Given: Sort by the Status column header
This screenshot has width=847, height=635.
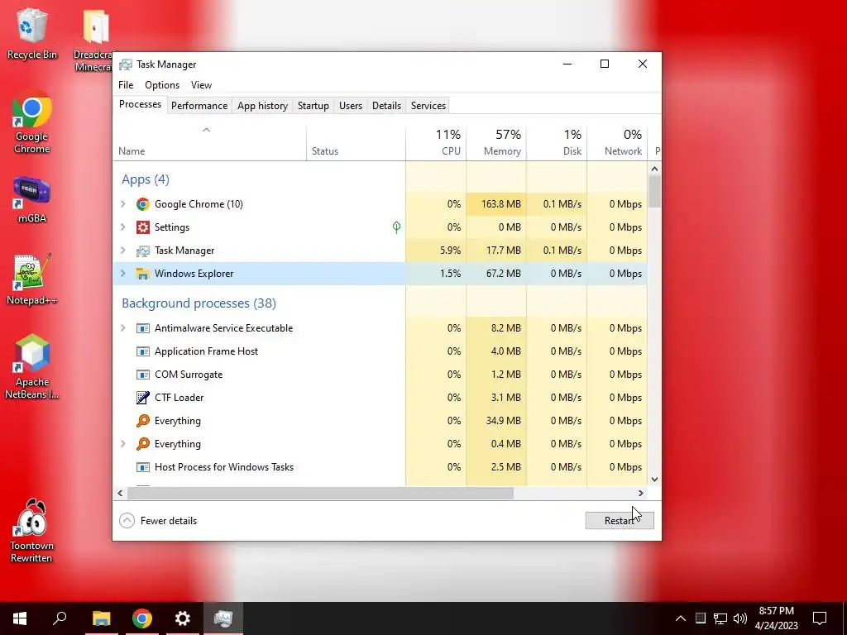Looking at the screenshot, I should point(356,144).
